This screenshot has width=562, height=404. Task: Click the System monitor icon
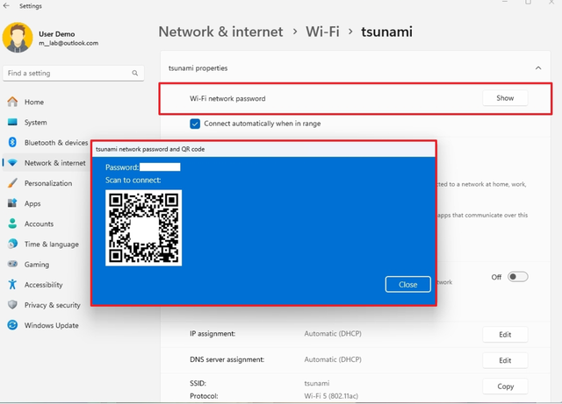pos(12,122)
